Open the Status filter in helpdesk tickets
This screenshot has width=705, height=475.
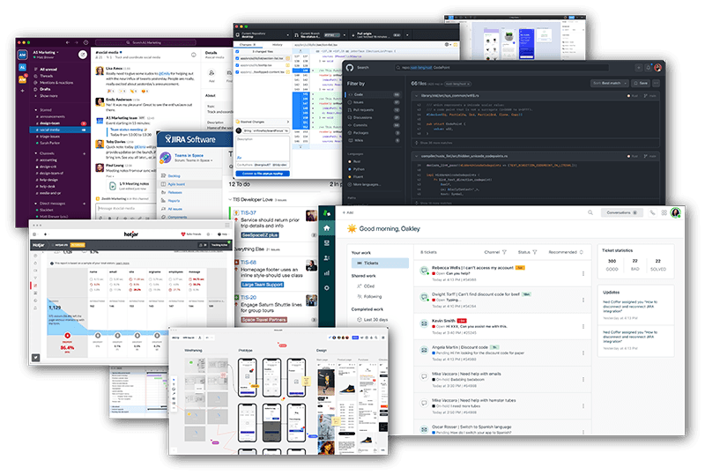(527, 252)
